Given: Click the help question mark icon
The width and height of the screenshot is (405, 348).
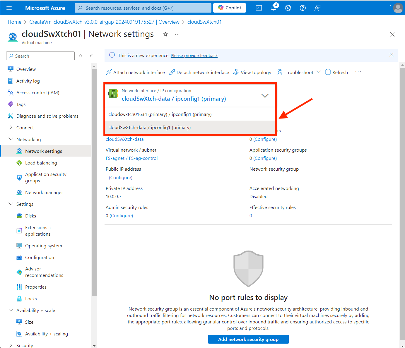Looking at the screenshot, I should (x=303, y=8).
